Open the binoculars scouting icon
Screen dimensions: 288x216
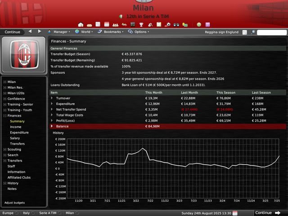tap(176, 25)
